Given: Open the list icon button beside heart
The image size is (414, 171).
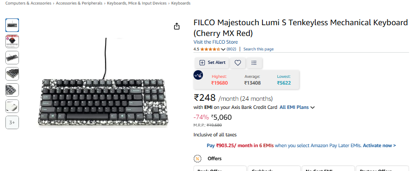Looking at the screenshot, I should (x=254, y=63).
